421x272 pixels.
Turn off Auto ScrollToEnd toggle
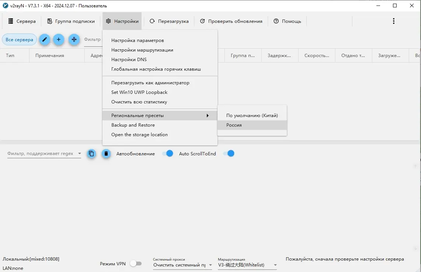(228, 153)
